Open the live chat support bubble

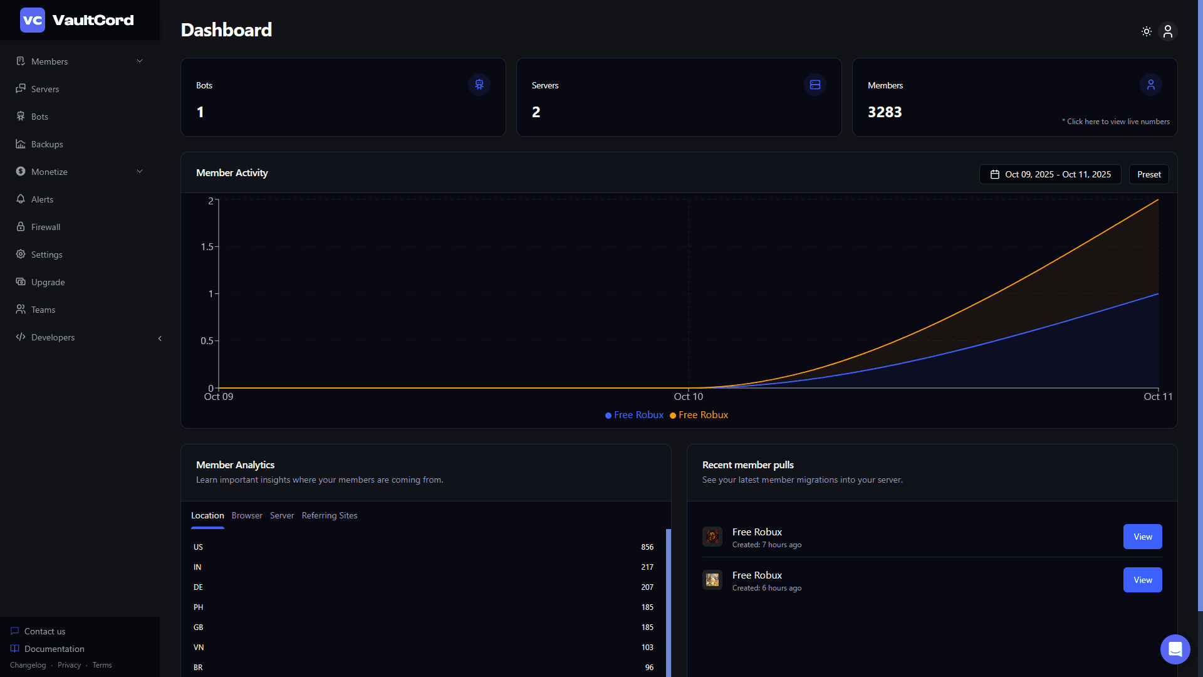(x=1175, y=649)
